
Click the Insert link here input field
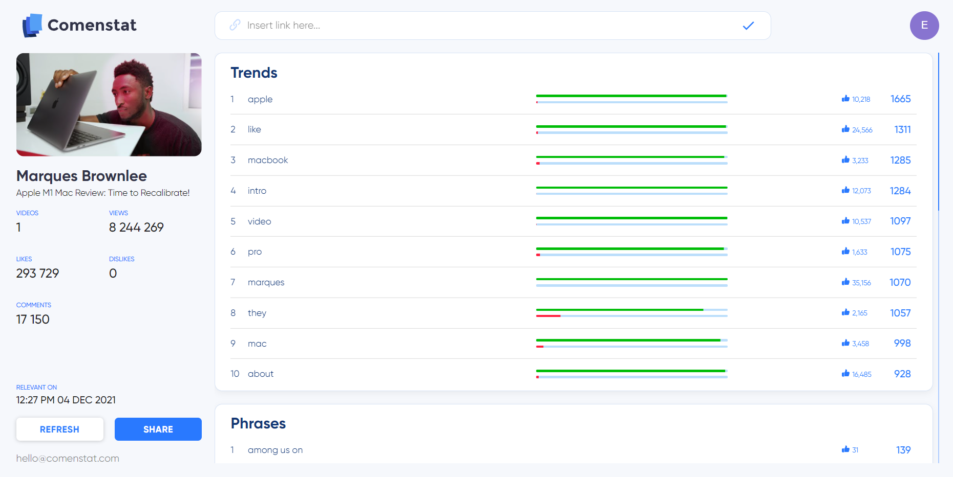tap(493, 26)
